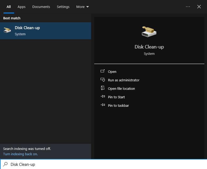Click the Run as administrator shield icon

pyautogui.click(x=103, y=80)
